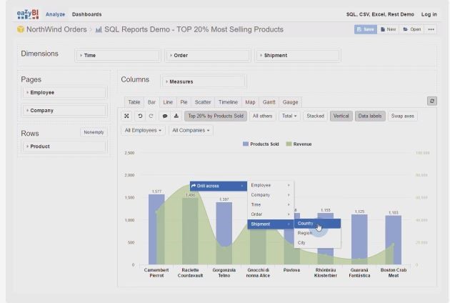Image resolution: width=450 pixels, height=303 pixels.
Task: Go to Dashboards
Action: point(86,14)
